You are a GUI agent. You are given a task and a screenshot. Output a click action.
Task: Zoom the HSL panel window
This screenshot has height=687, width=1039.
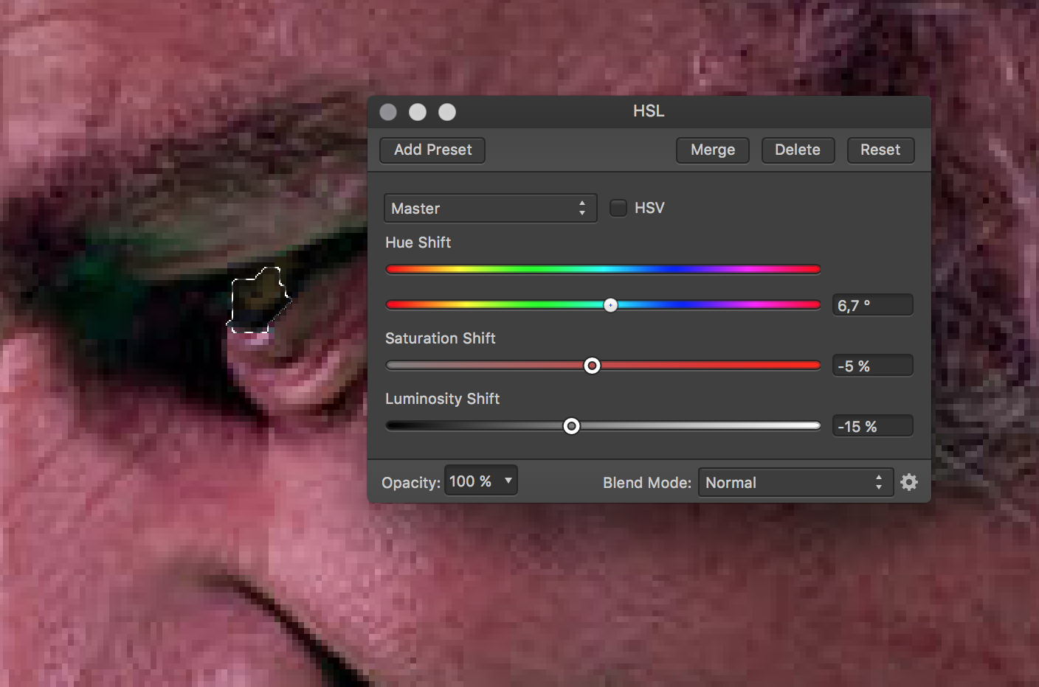click(447, 112)
